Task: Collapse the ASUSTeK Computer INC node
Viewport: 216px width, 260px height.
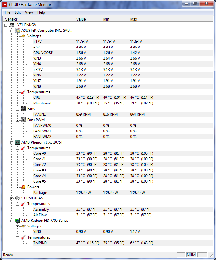Action: (x=11, y=31)
